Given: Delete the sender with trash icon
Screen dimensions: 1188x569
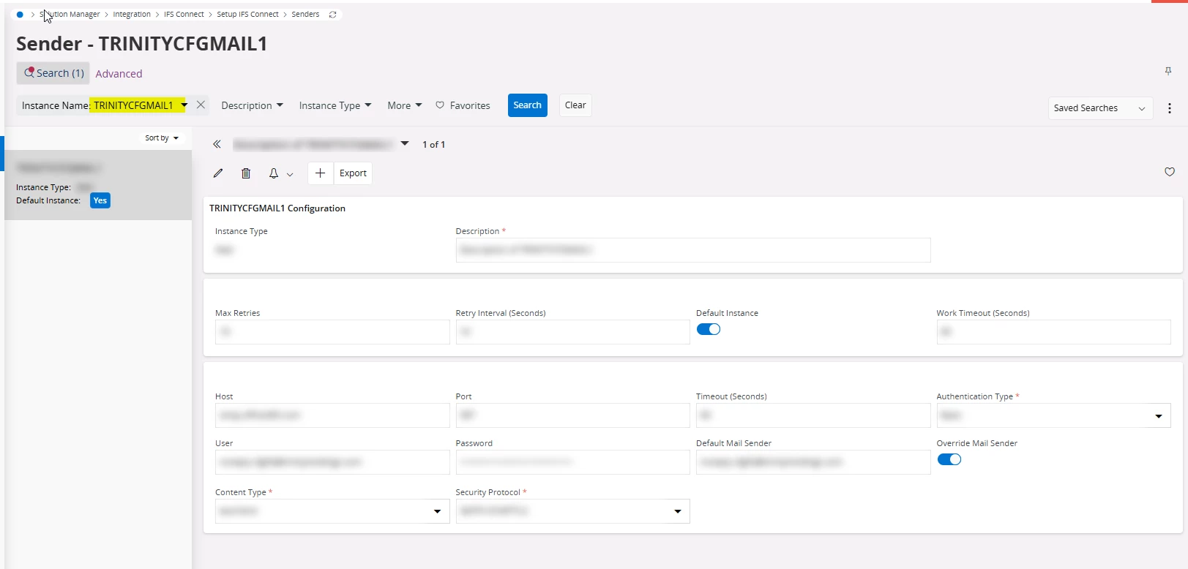Looking at the screenshot, I should point(246,173).
